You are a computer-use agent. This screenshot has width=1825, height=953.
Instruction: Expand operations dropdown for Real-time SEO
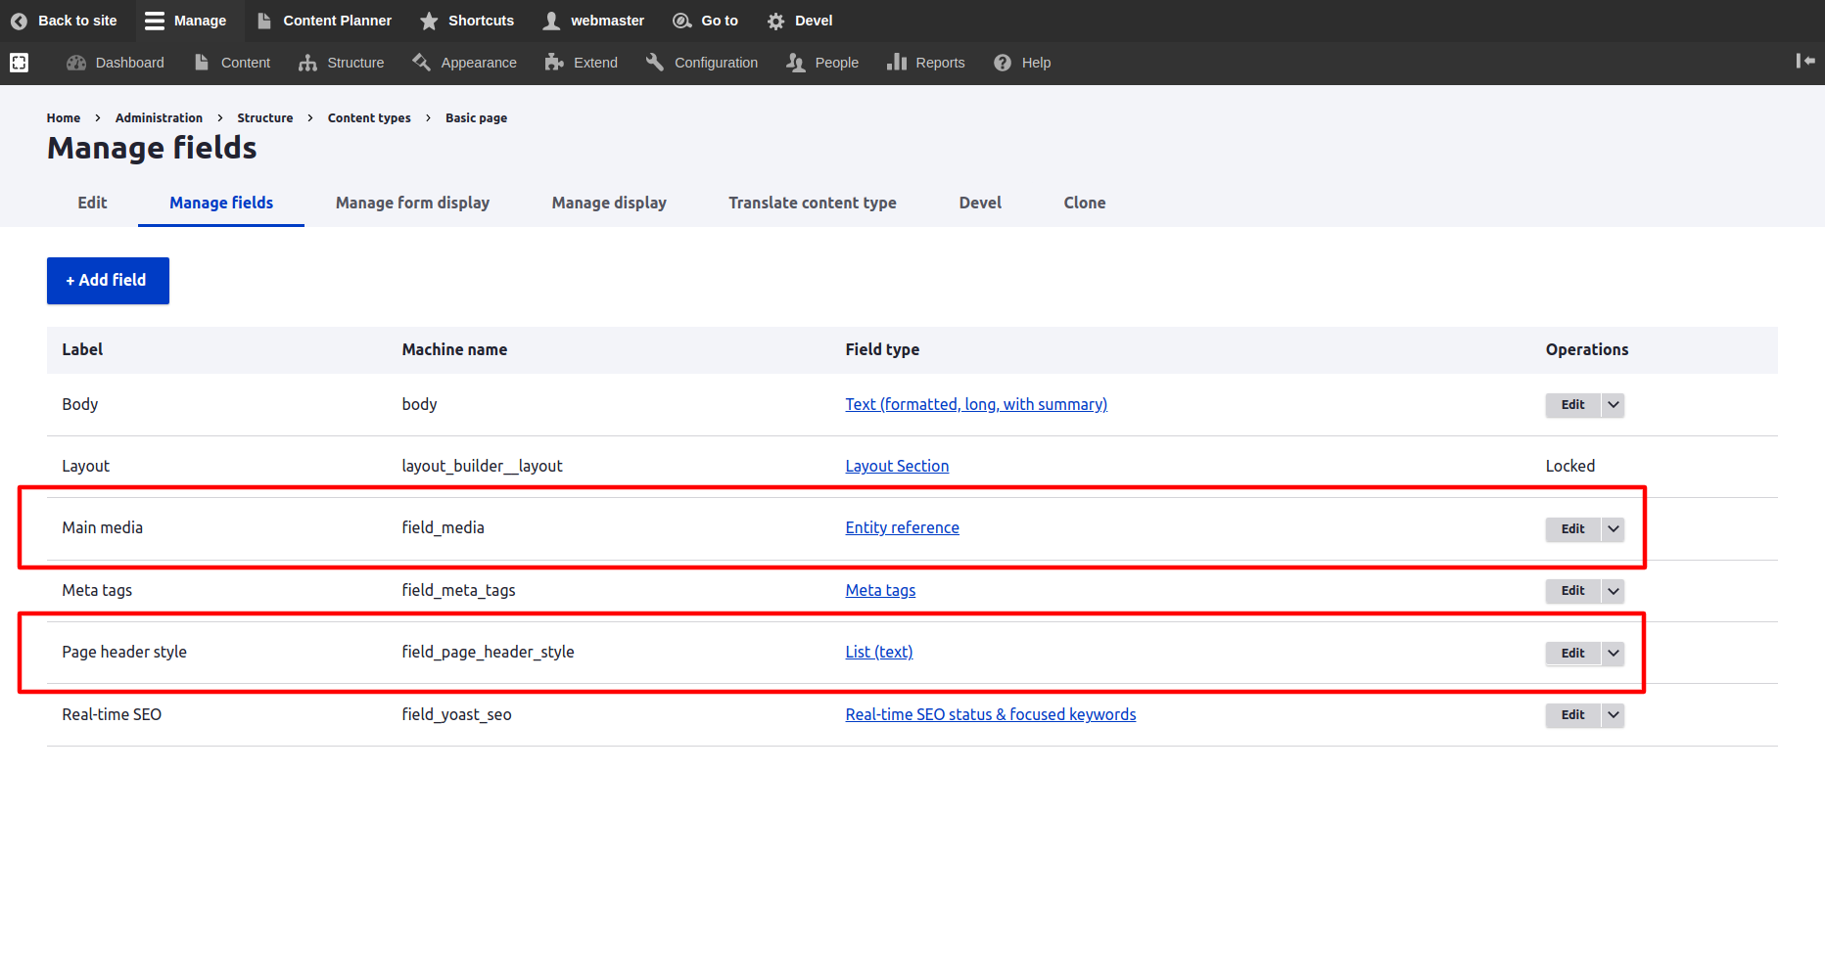pyautogui.click(x=1613, y=715)
